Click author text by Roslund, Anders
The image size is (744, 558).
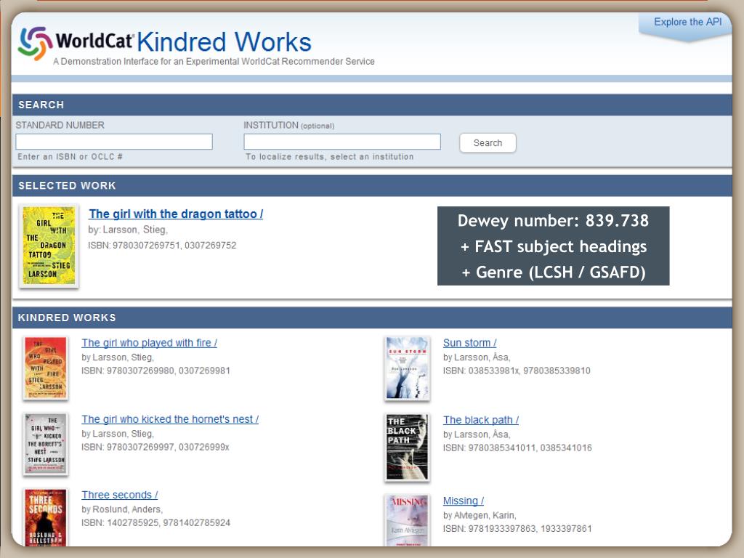(x=122, y=509)
